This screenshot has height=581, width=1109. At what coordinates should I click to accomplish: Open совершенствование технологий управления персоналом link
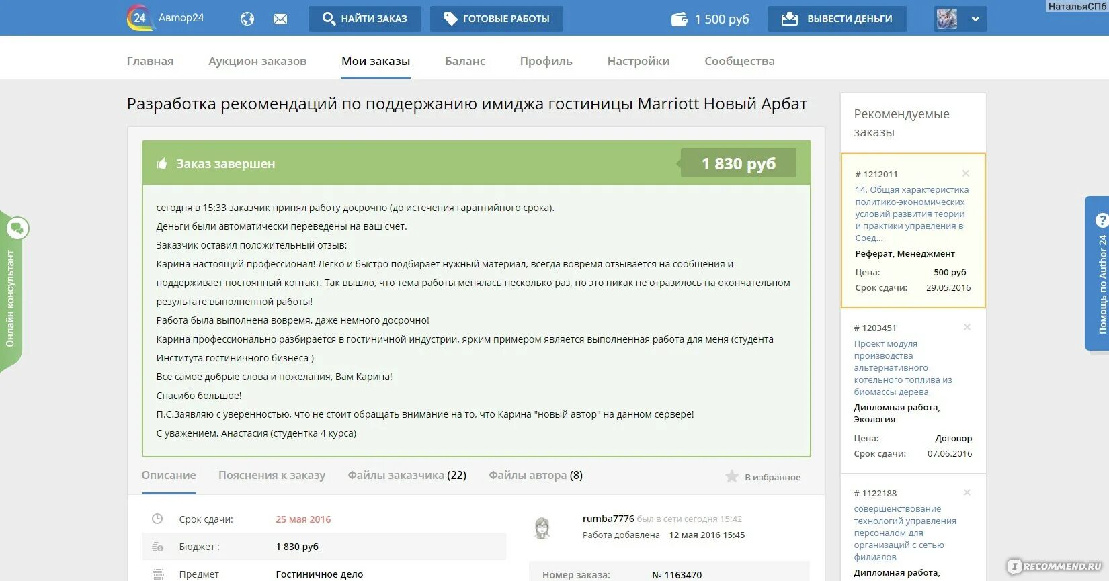tap(905, 533)
